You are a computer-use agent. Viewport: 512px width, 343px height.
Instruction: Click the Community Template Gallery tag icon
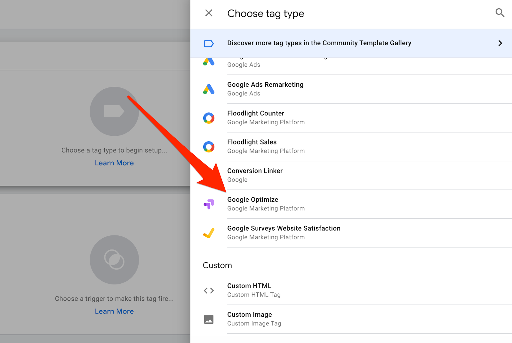pos(209,44)
